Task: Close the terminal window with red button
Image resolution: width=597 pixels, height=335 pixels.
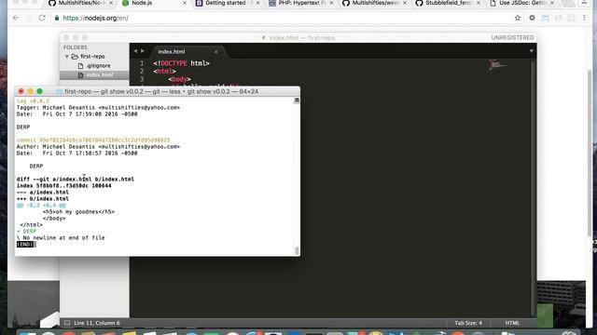Action: point(21,91)
